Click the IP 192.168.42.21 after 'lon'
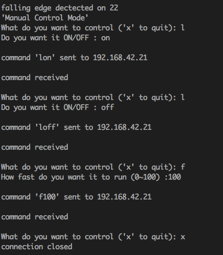Screen dimensions: 223x255 [x=120, y=58]
